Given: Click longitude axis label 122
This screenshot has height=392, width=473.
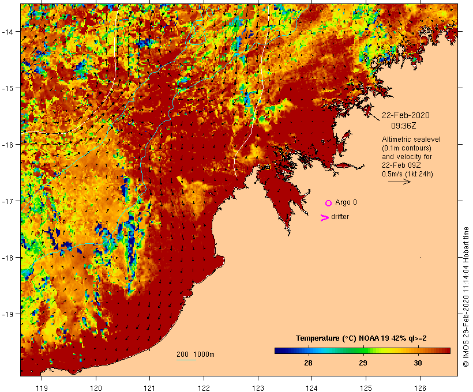Looking at the screenshot, I should click(204, 388).
